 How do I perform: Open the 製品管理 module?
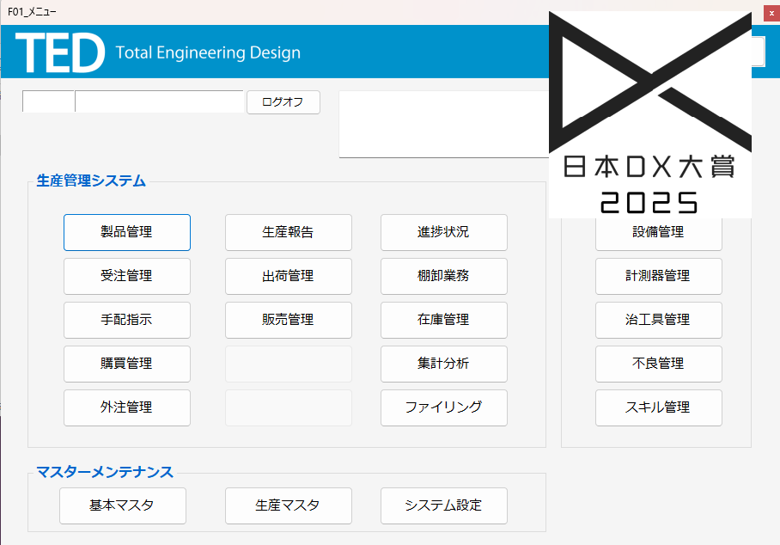pos(127,232)
